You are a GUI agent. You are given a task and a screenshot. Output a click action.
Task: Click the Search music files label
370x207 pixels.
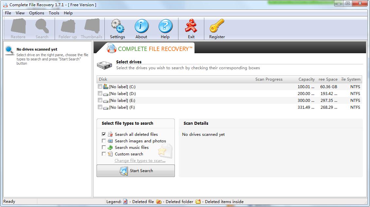point(132,148)
